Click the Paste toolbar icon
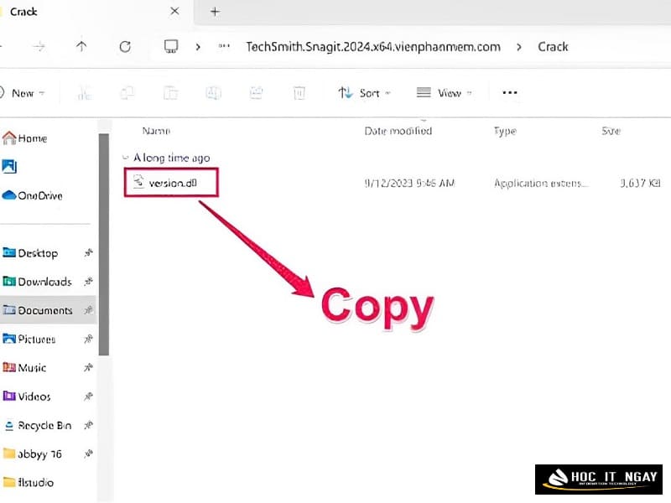This screenshot has height=503, width=671. click(170, 93)
